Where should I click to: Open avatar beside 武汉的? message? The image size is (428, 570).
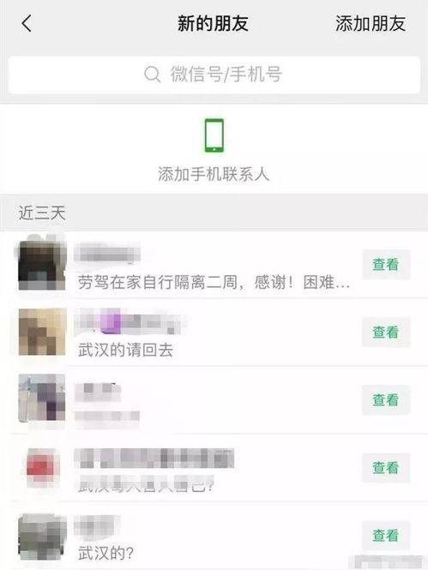(42, 537)
